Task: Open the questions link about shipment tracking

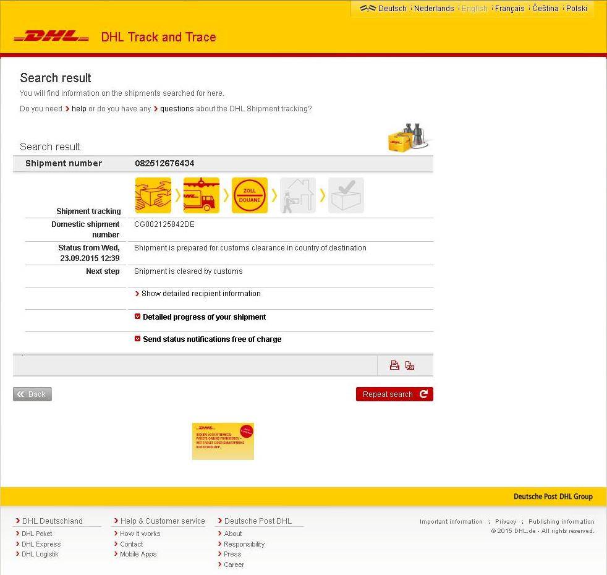Action: (x=177, y=109)
